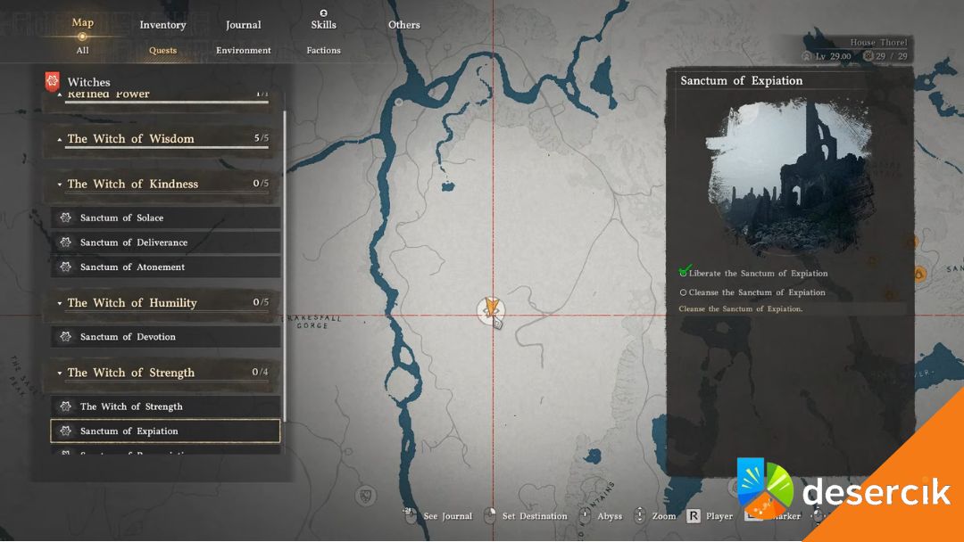The image size is (964, 542).
Task: Click the red Witches category badge
Action: pyautogui.click(x=52, y=82)
